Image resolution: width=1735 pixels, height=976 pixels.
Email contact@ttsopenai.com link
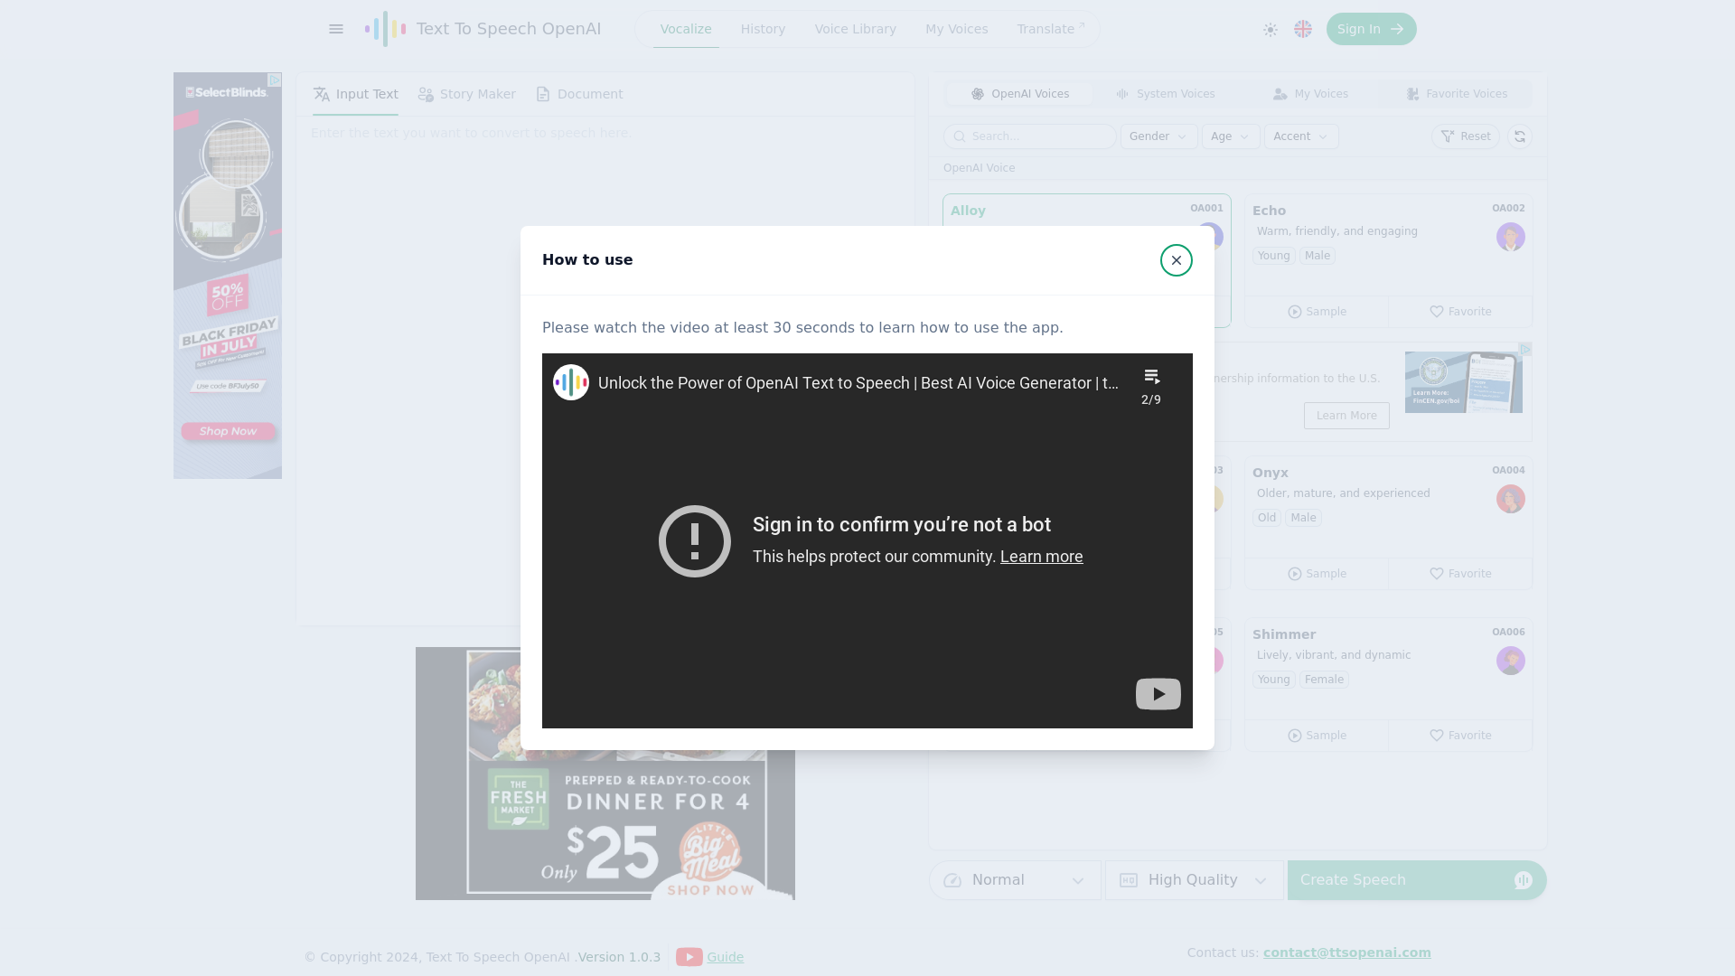1346,953
